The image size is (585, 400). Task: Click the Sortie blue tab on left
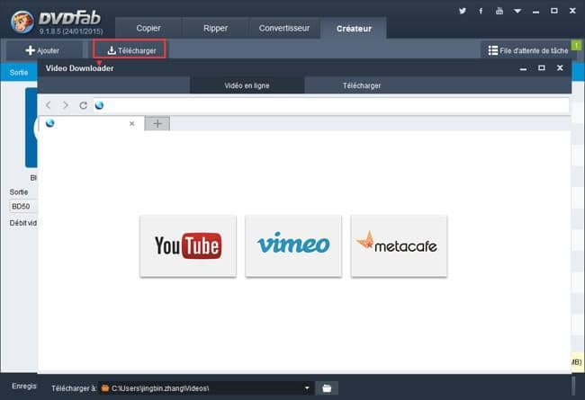coord(19,72)
